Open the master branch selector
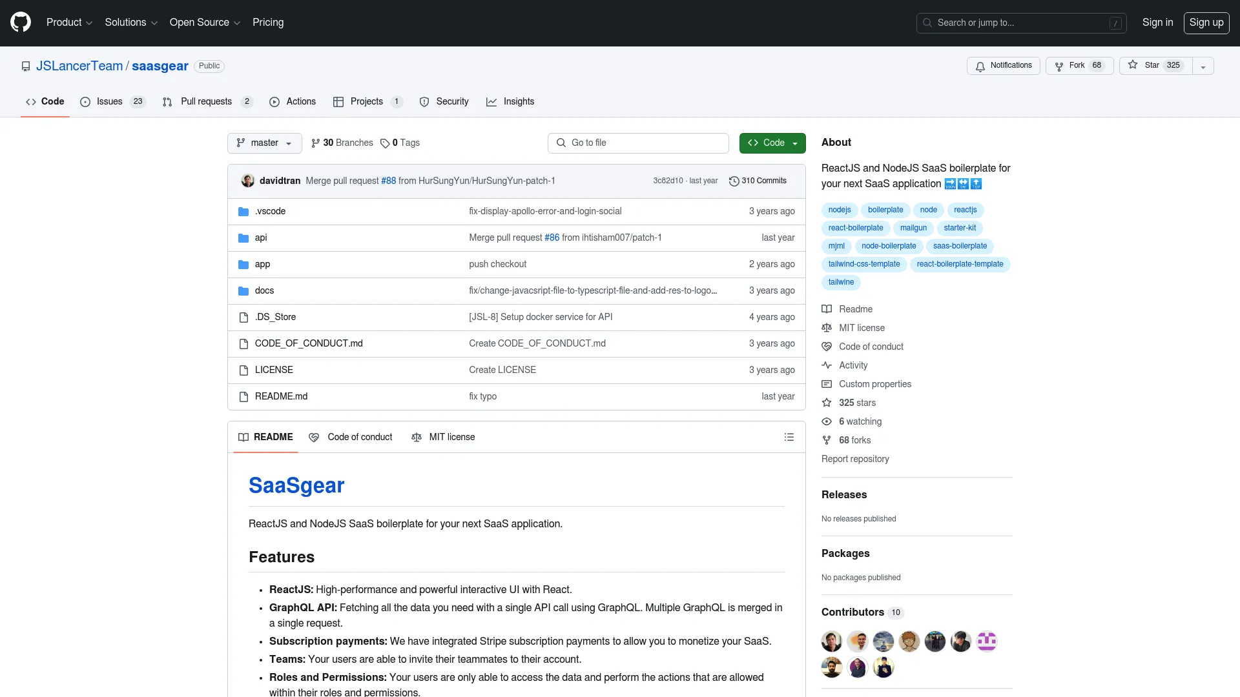Image resolution: width=1240 pixels, height=697 pixels. coord(265,143)
